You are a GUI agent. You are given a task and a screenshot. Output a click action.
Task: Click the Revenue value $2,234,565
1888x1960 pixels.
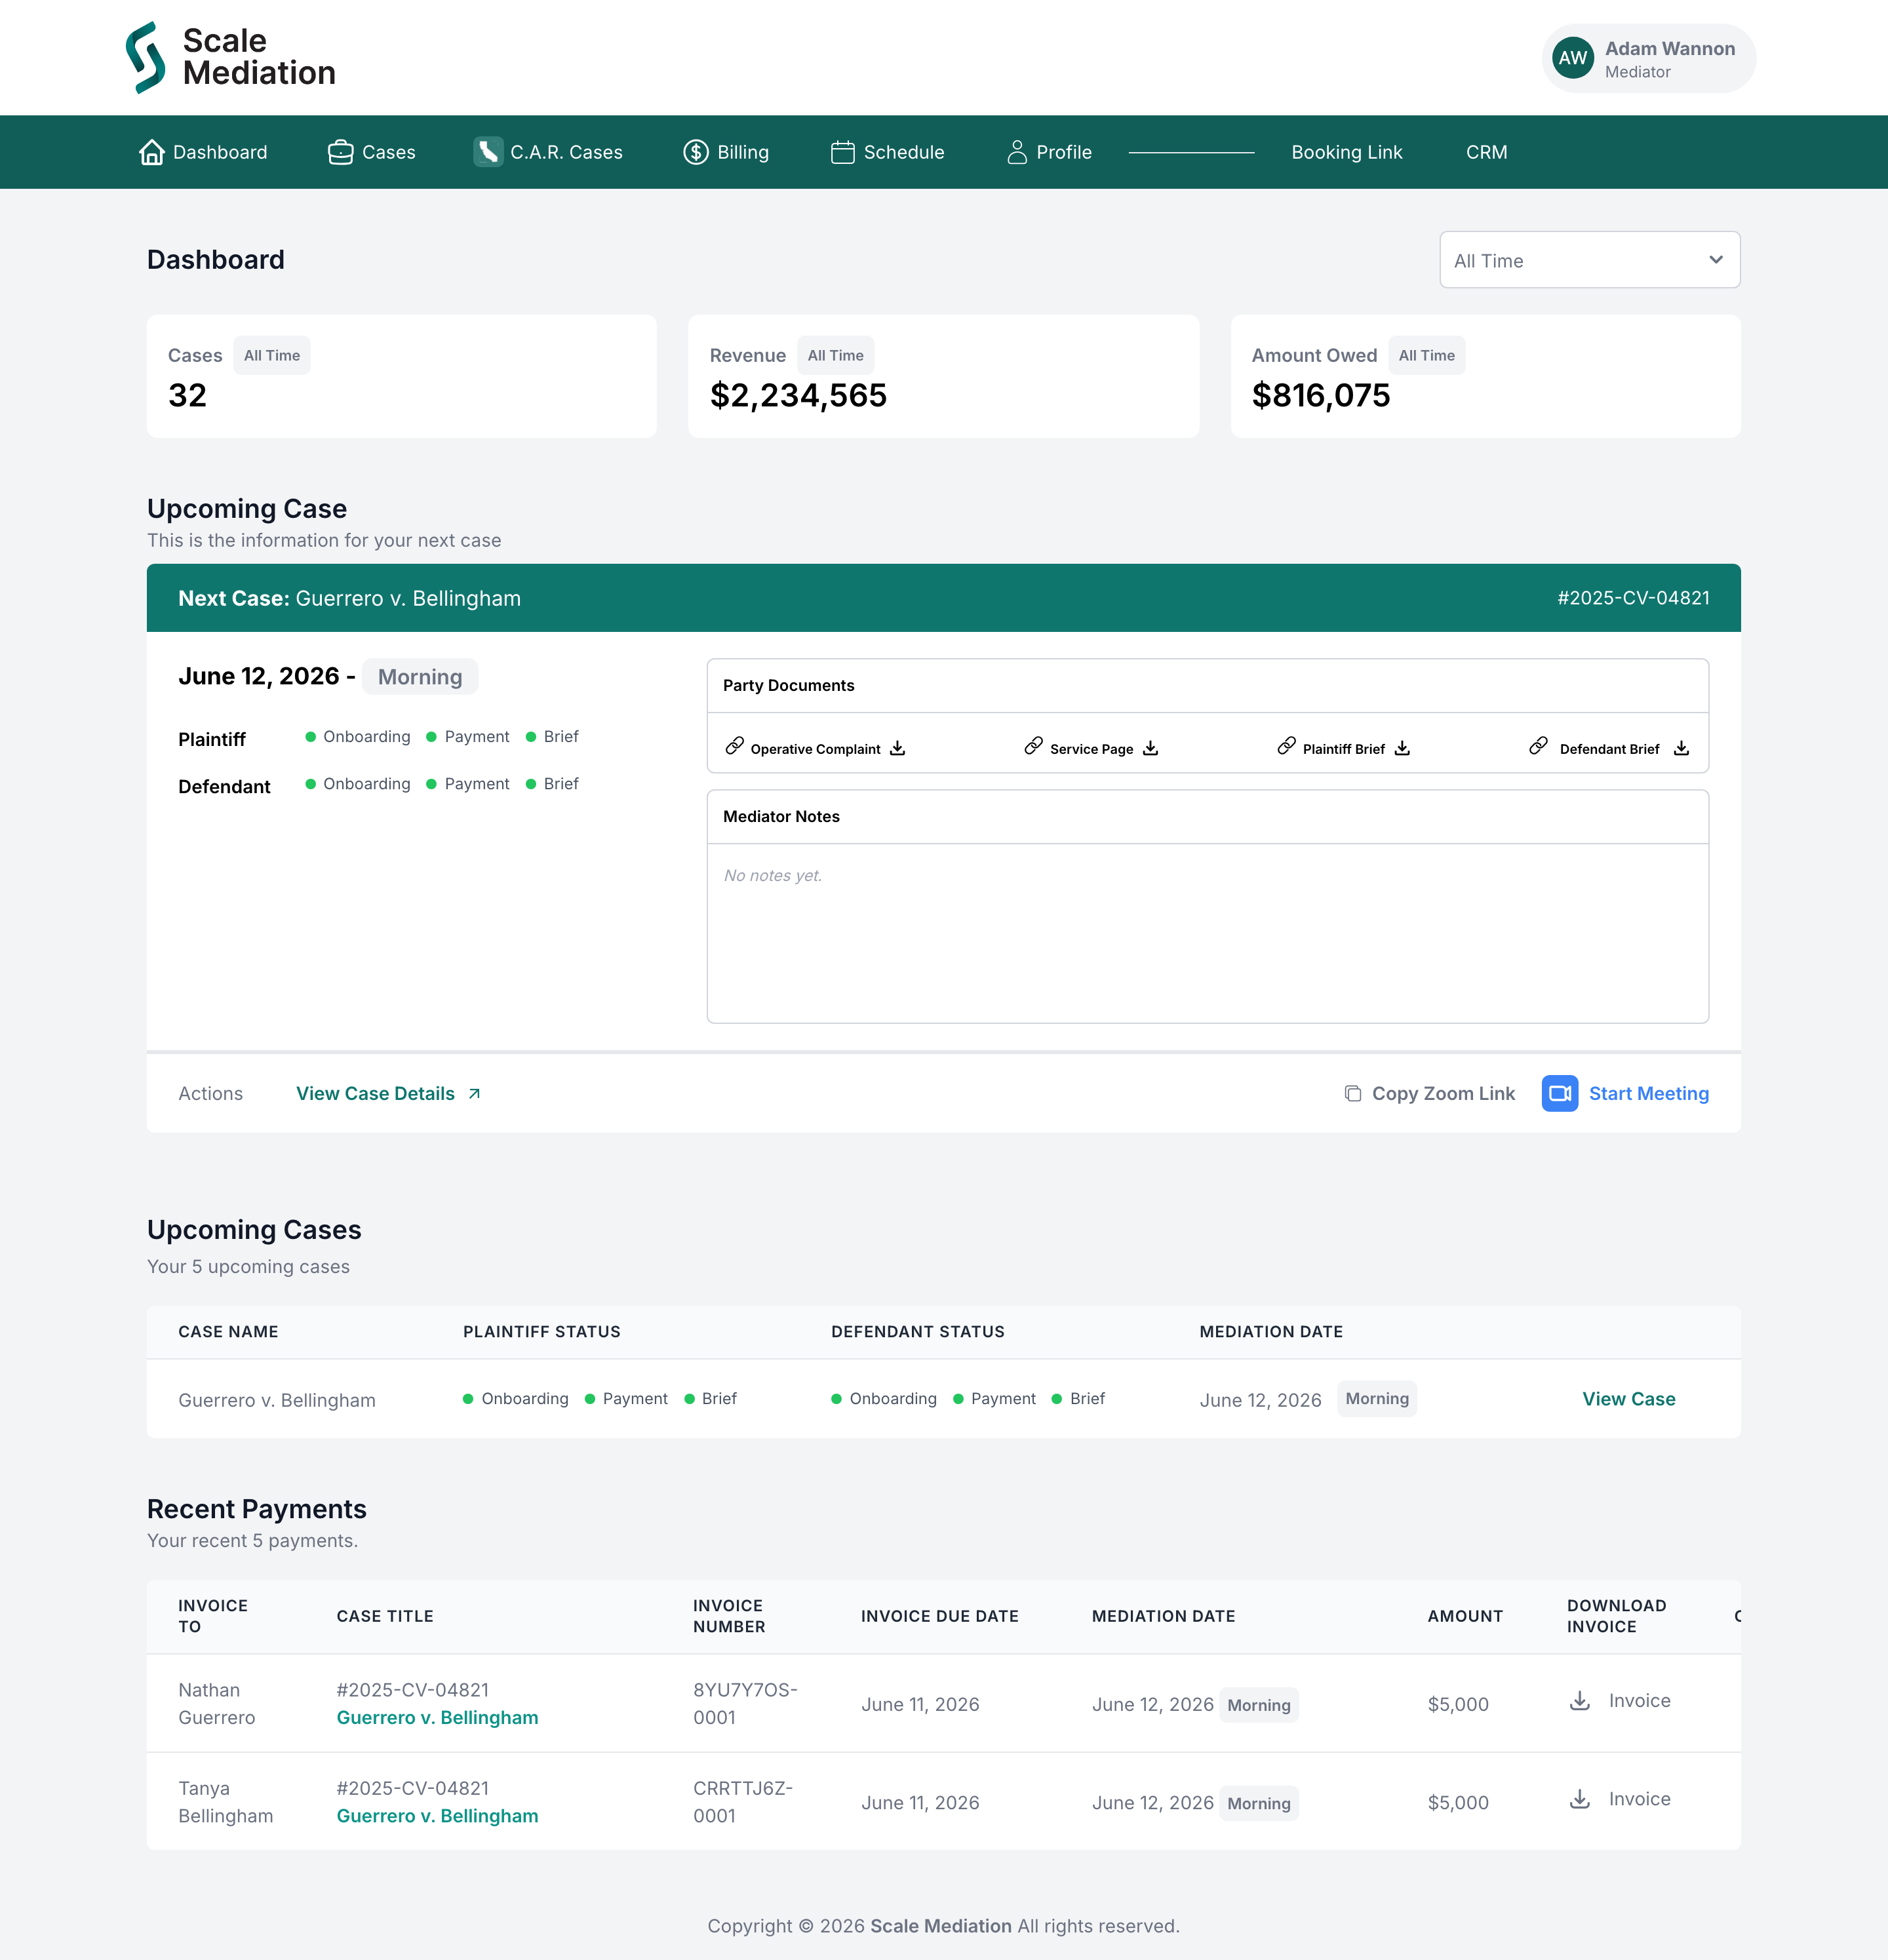coord(798,395)
